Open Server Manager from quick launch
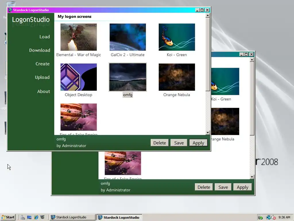 pyautogui.click(x=23, y=218)
